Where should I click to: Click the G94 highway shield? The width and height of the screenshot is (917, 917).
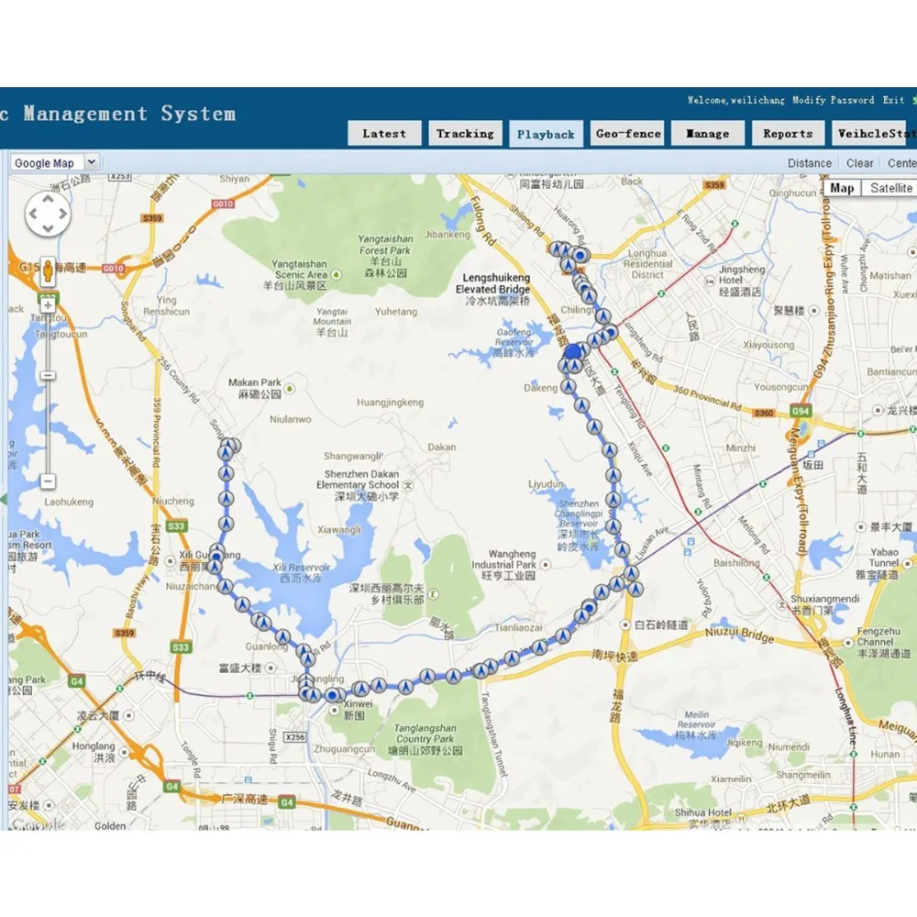(801, 411)
